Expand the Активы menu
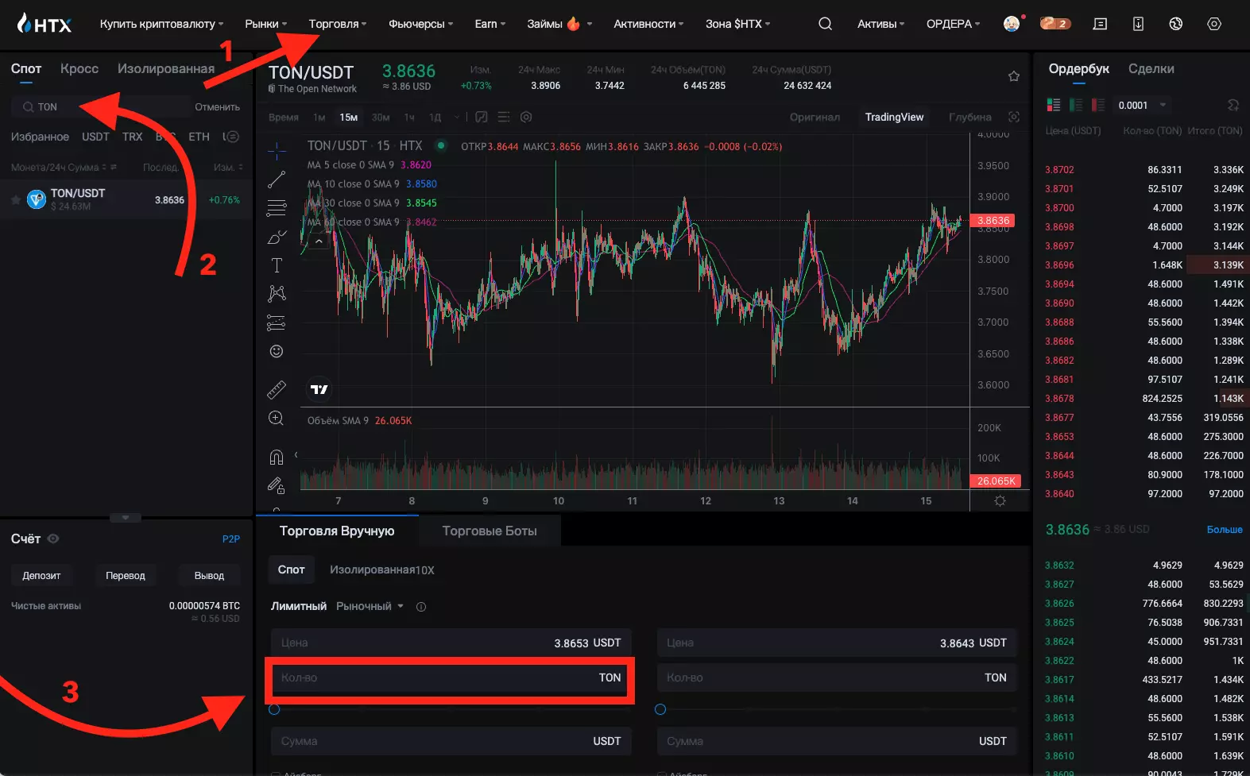1250x776 pixels. [x=880, y=24]
